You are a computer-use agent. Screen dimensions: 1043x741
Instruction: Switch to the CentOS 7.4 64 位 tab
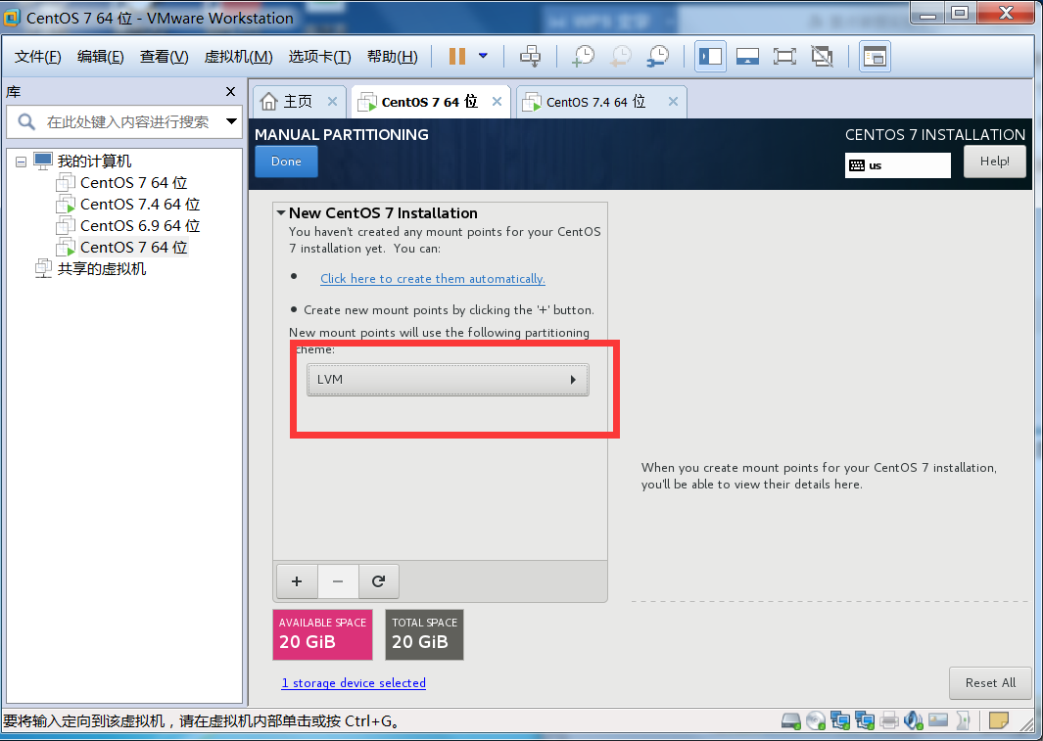[596, 102]
